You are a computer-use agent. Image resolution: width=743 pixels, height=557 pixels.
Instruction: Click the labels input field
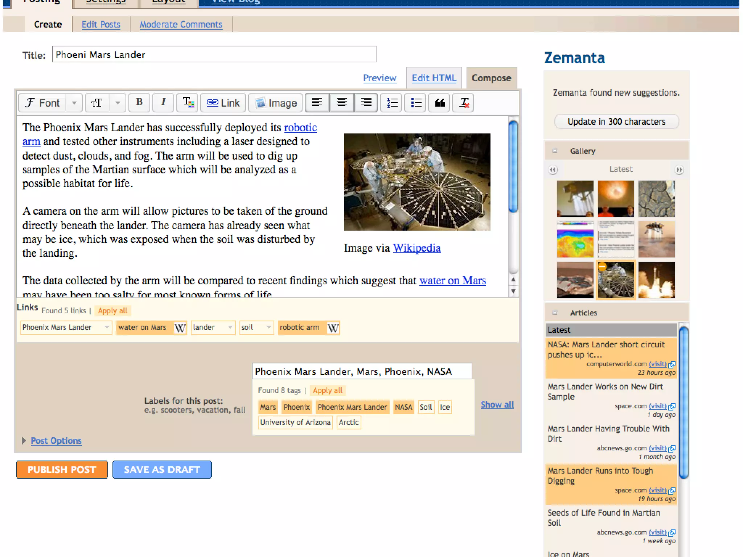pos(362,371)
